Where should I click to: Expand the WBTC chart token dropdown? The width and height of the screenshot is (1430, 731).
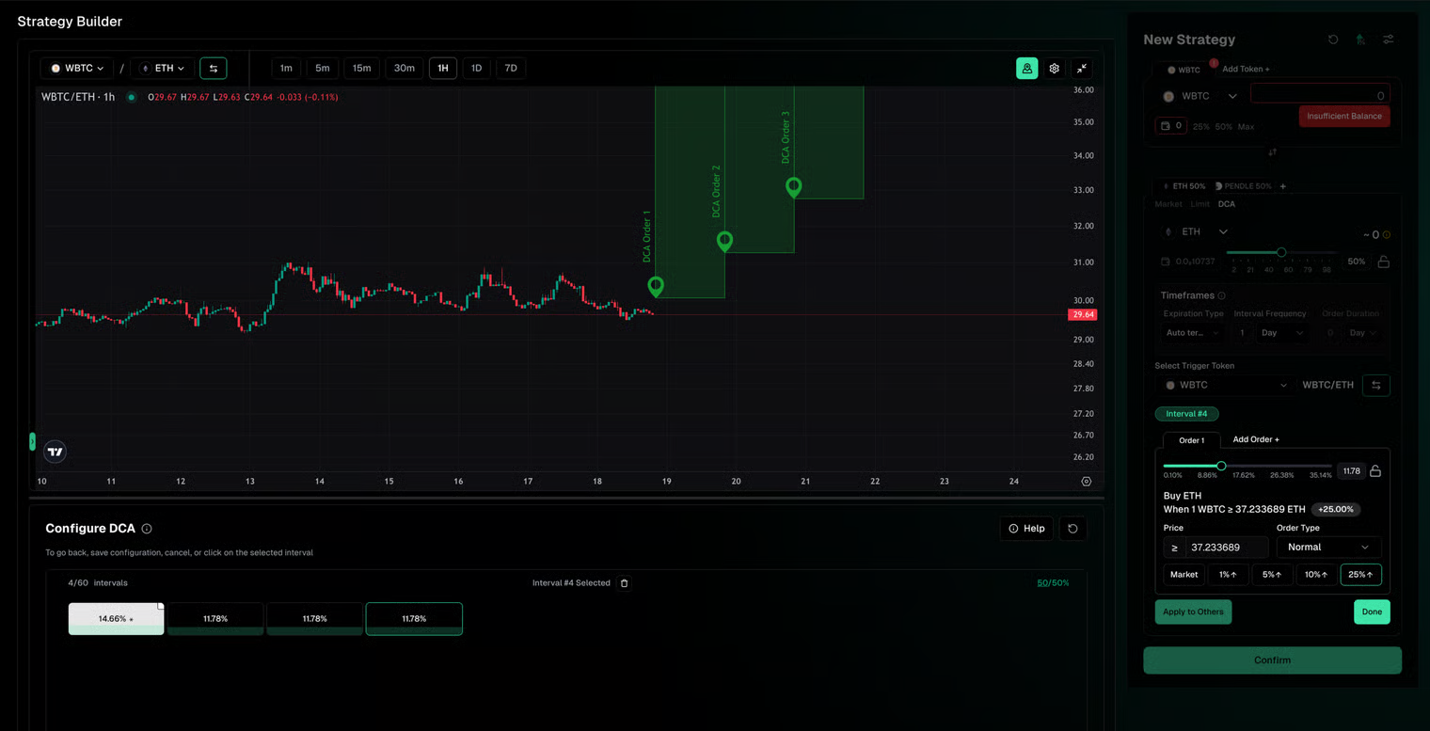point(77,69)
